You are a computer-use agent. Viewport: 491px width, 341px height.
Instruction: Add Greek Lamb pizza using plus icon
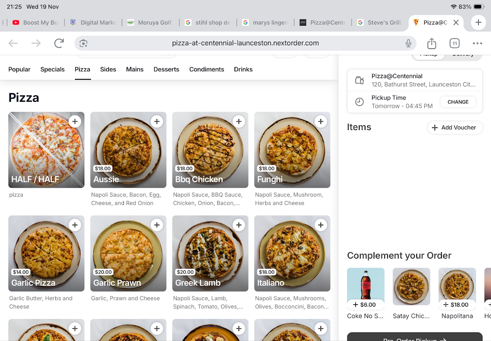239,225
